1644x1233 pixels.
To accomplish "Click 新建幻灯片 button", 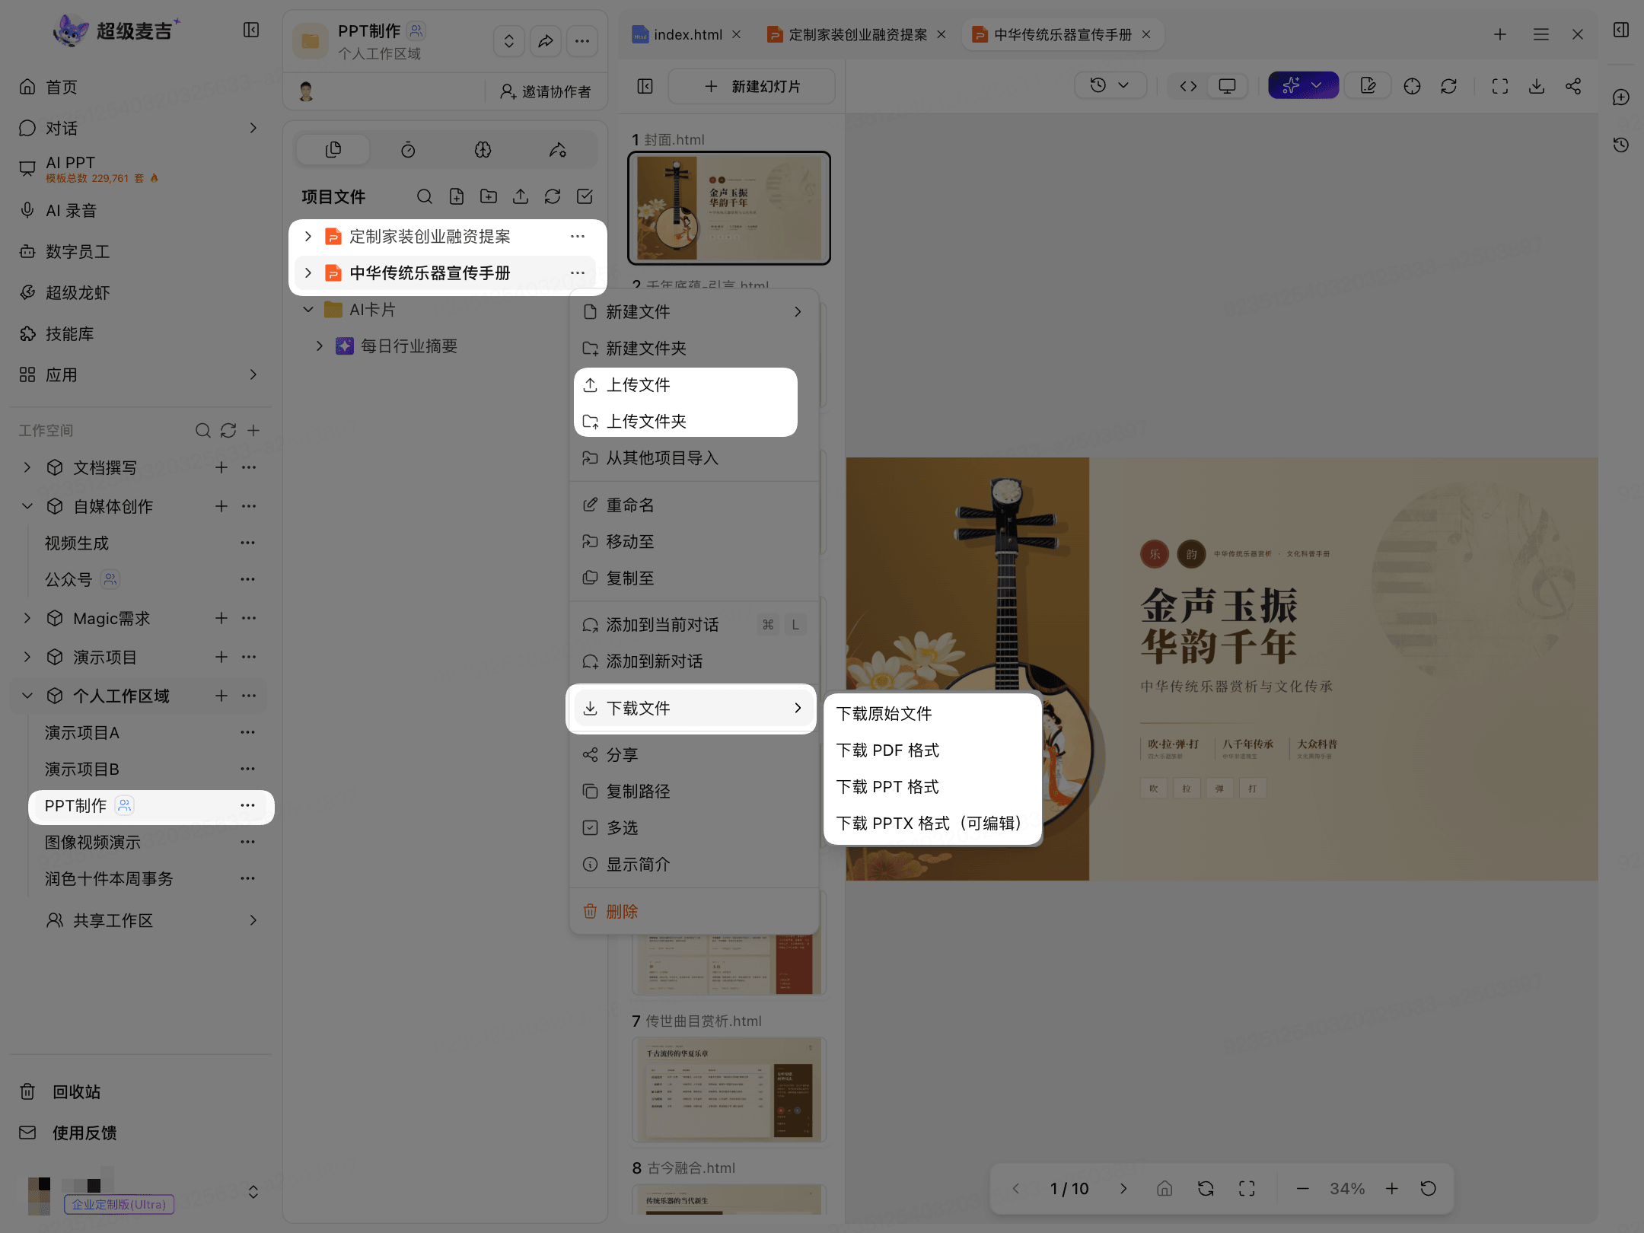I will [x=751, y=86].
